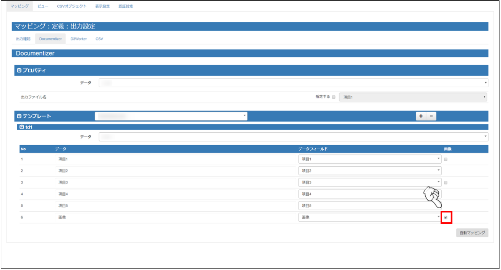This screenshot has width=501, height=270.
Task: Open the プロパティ データ dropdown
Action: (x=293, y=83)
